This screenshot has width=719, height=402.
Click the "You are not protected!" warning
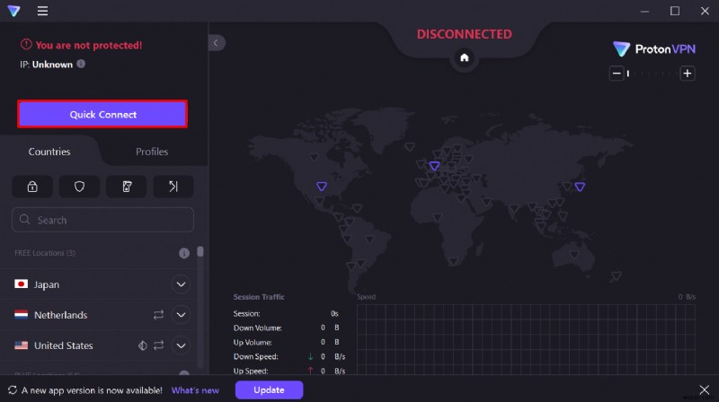point(81,45)
